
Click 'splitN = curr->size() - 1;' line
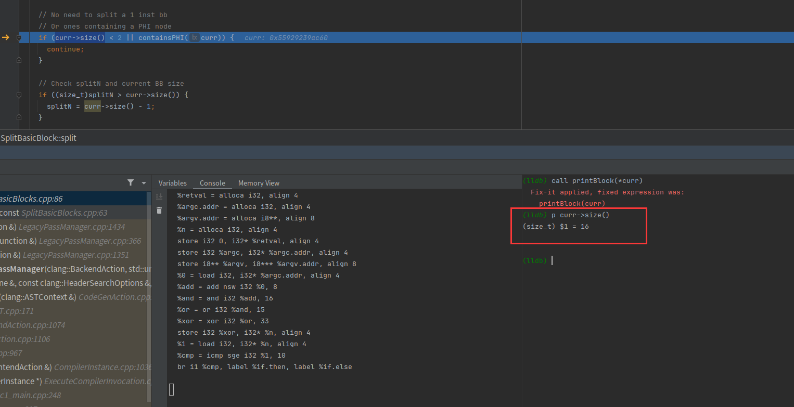point(100,106)
